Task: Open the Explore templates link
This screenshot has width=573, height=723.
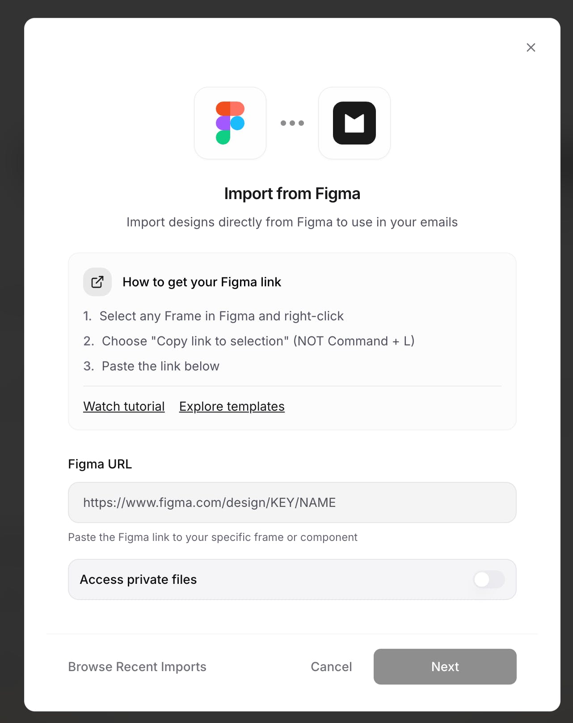Action: coord(232,406)
